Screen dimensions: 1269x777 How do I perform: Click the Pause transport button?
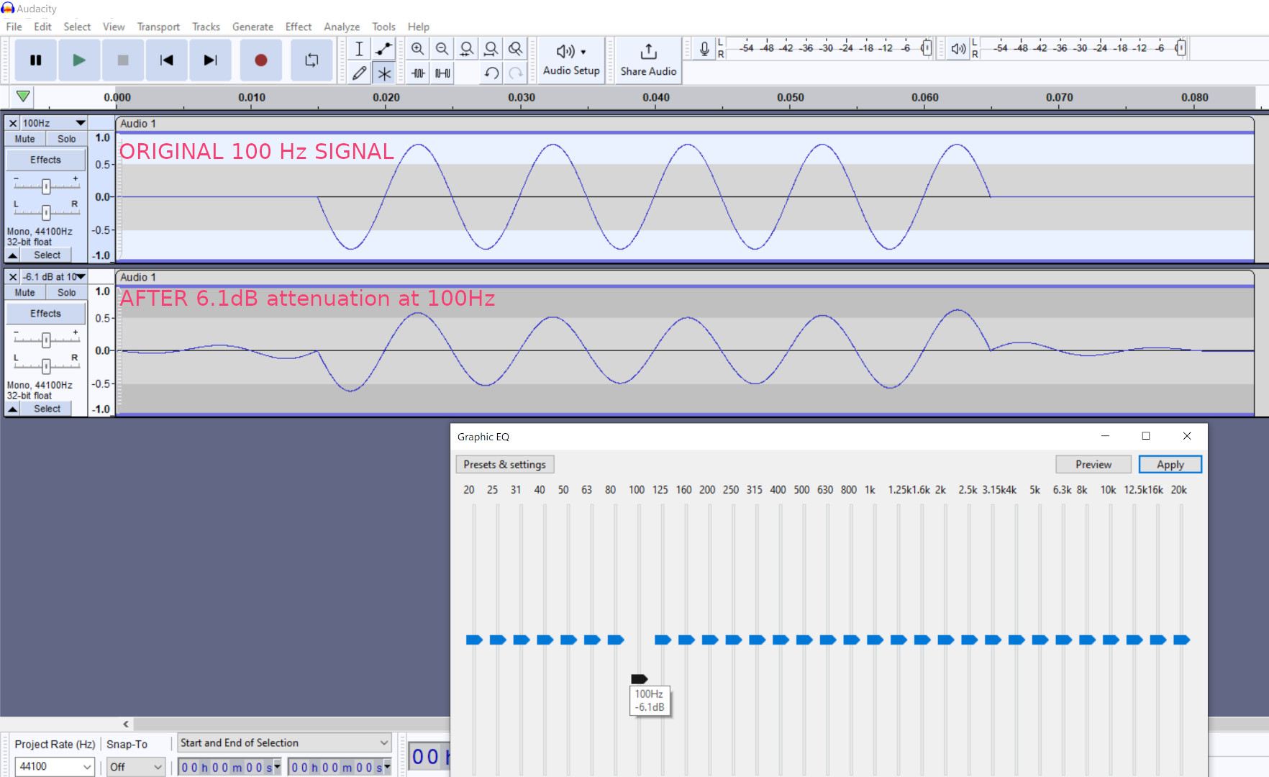click(35, 60)
